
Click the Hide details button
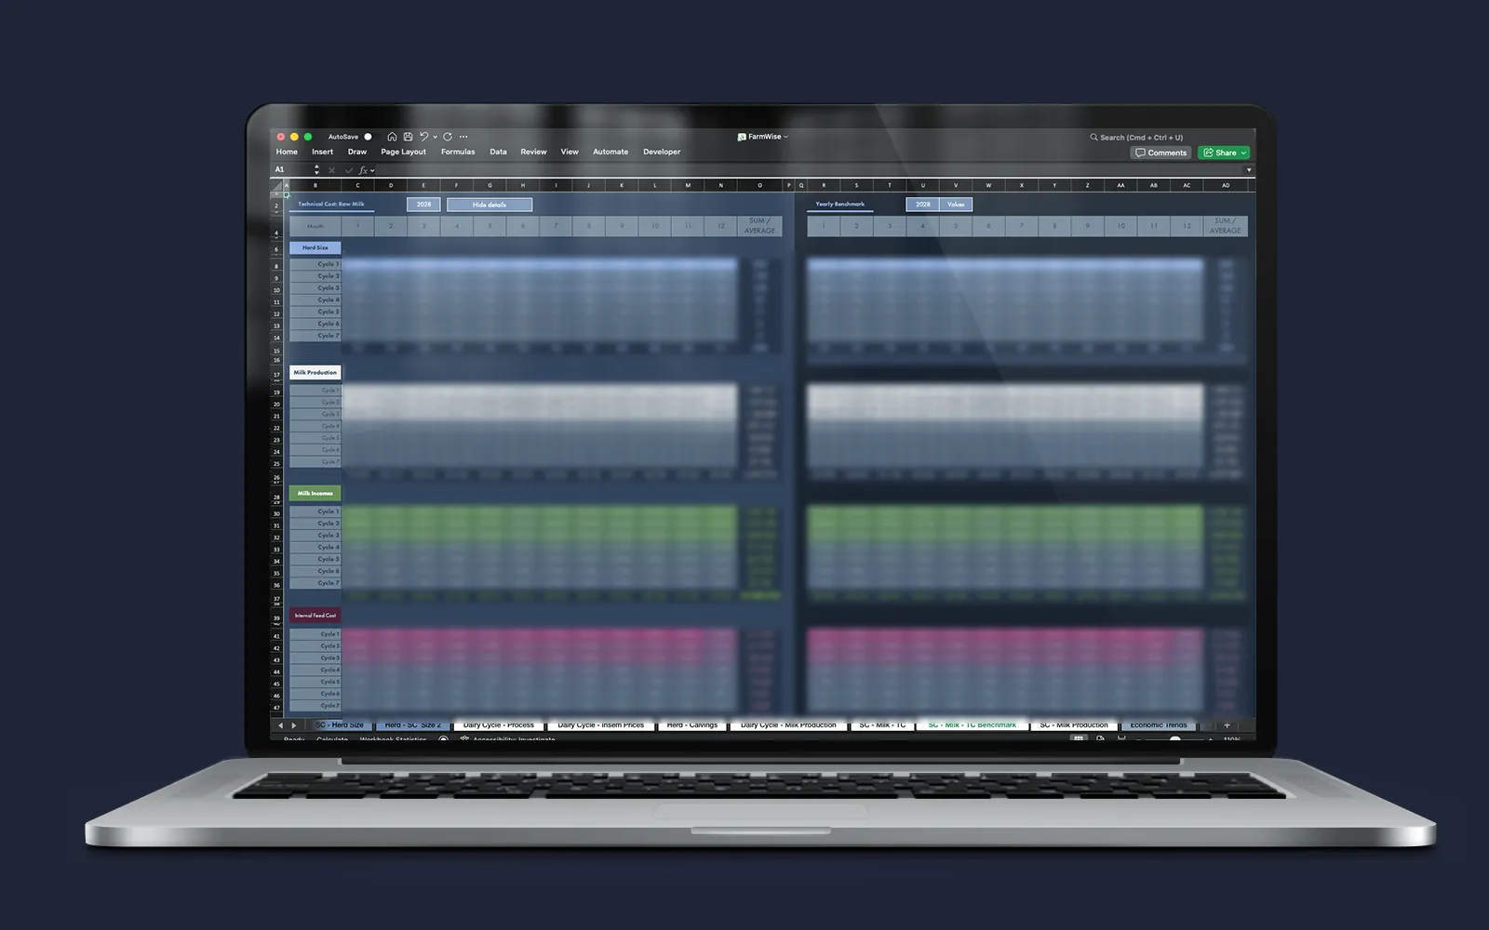pyautogui.click(x=490, y=205)
